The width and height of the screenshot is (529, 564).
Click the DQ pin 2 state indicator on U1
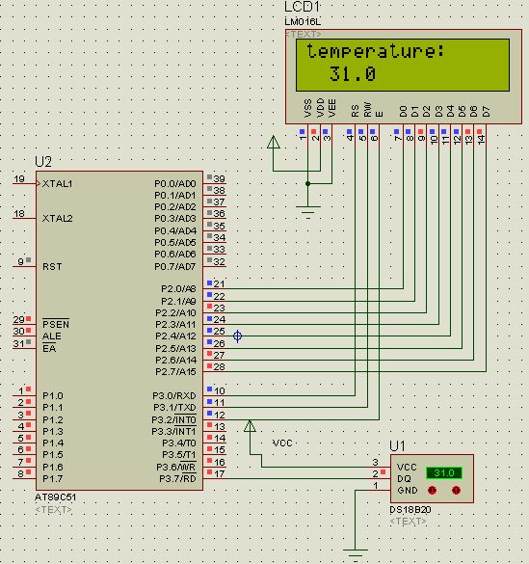click(384, 471)
